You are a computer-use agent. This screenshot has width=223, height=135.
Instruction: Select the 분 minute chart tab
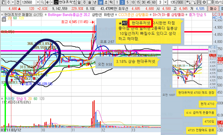[101, 2]
